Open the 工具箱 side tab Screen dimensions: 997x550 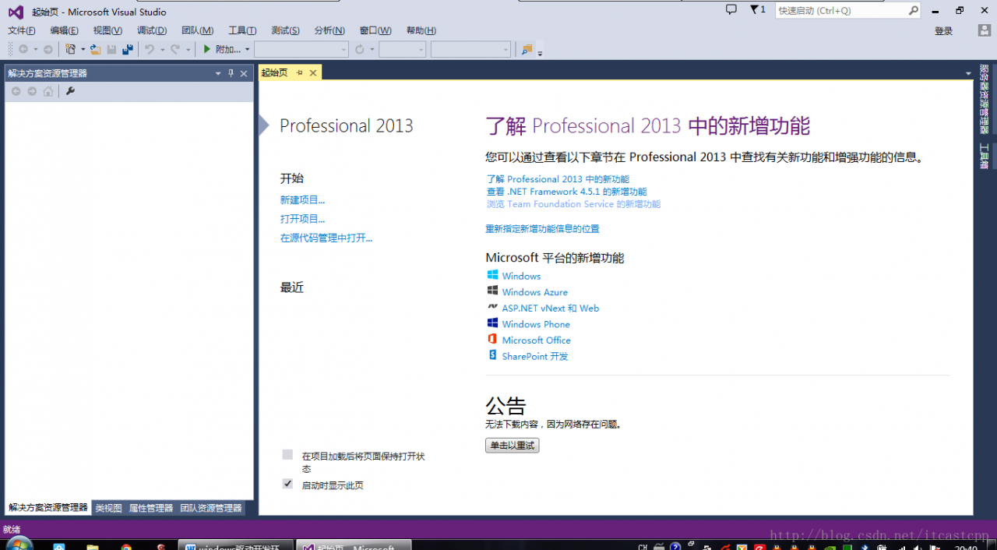pyautogui.click(x=985, y=157)
